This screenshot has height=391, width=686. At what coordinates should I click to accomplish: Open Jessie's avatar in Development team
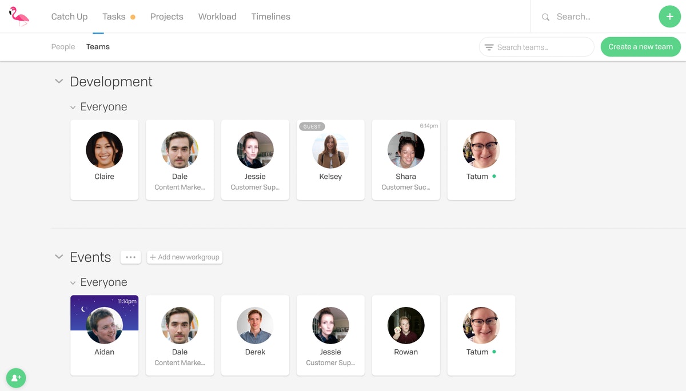coord(255,150)
